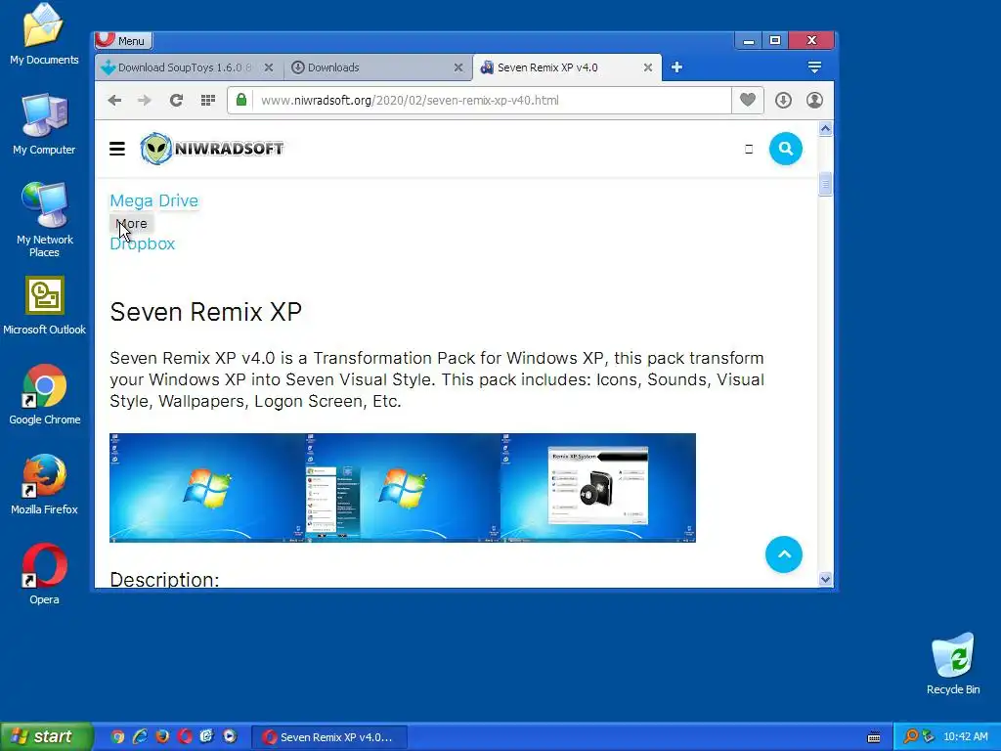Open the Dropbox link
The height and width of the screenshot is (751, 1001).
click(143, 243)
